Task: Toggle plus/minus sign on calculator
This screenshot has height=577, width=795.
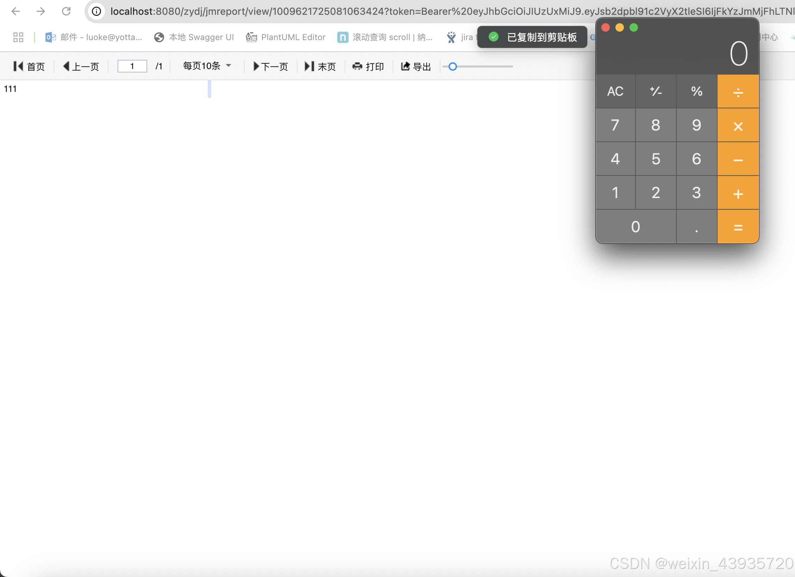Action: click(656, 91)
